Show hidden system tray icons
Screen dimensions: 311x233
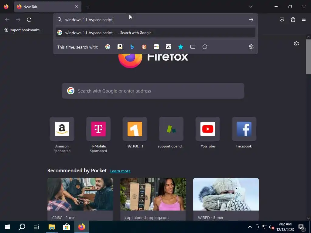pos(250,227)
